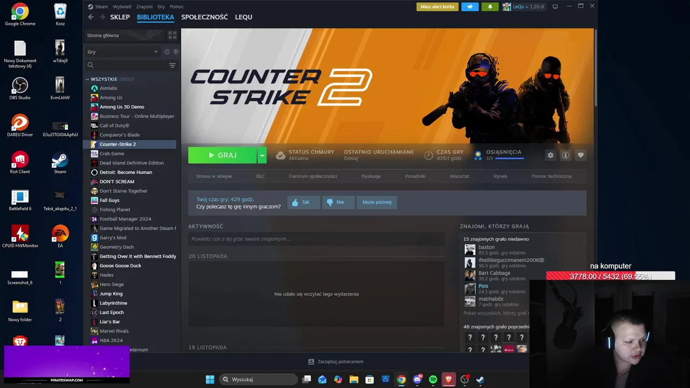
Task: Open the Znajomi menu
Action: (x=144, y=6)
